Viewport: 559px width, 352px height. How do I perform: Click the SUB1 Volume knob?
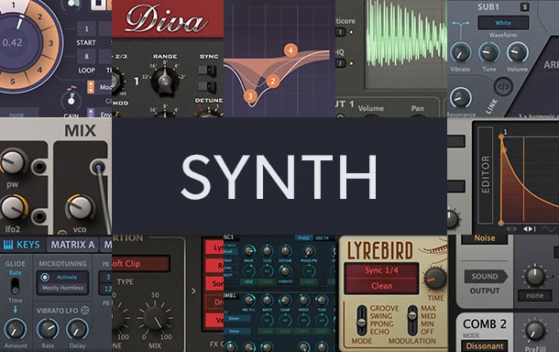click(x=517, y=53)
